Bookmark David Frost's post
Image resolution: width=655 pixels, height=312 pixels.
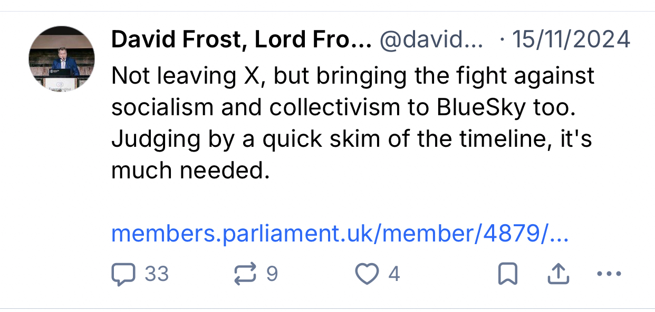(x=507, y=274)
